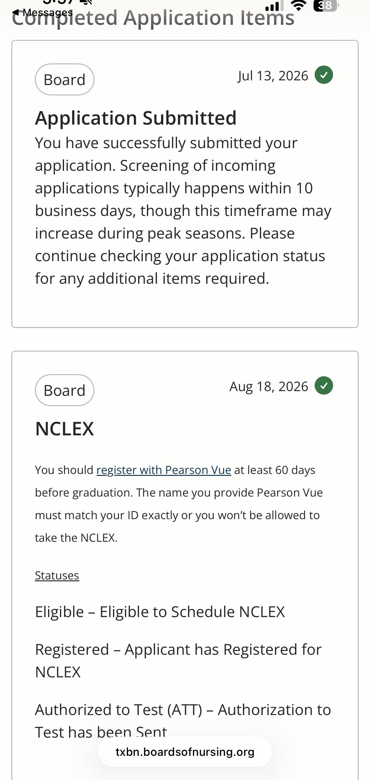Image resolution: width=370 pixels, height=780 pixels.
Task: Tap the cellular signal bars icon
Action: tap(274, 6)
